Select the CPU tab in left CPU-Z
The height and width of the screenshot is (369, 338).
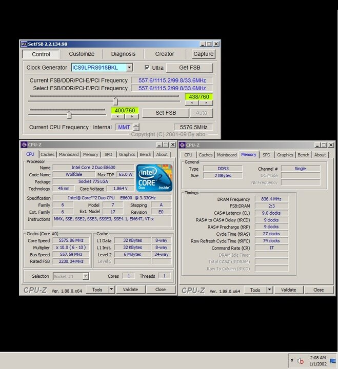pyautogui.click(x=30, y=154)
